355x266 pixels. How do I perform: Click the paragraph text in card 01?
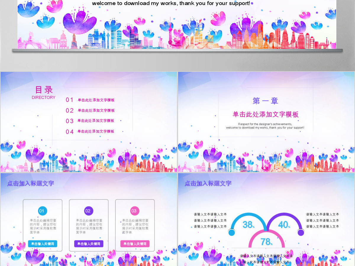coord(43,226)
